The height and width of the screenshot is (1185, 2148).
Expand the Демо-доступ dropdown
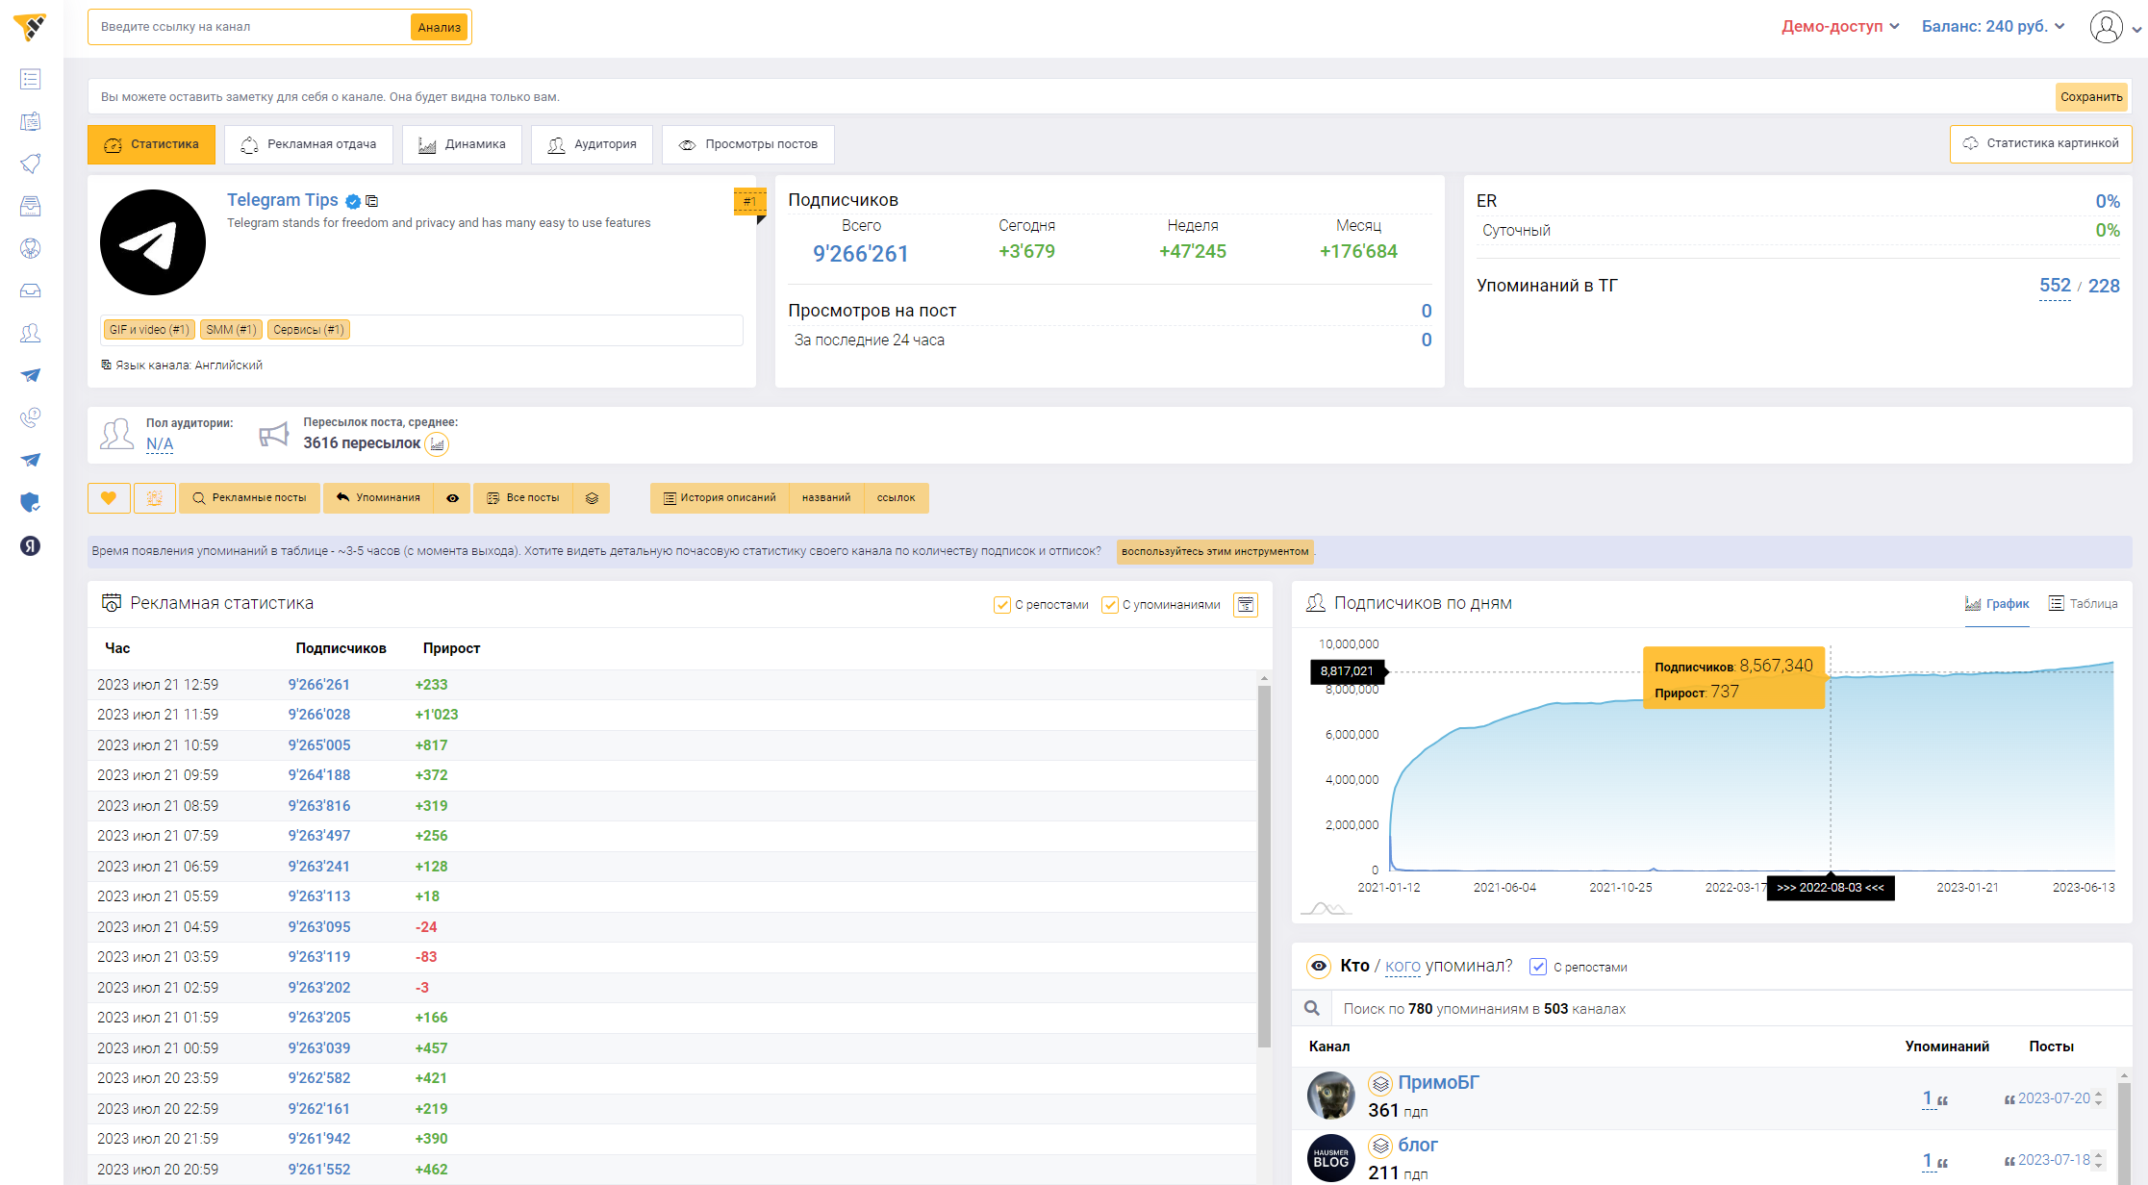(x=1840, y=26)
